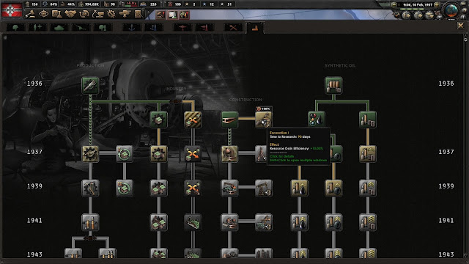
Task: Select 1939 green recycling arrows technology
Action: click(125, 188)
